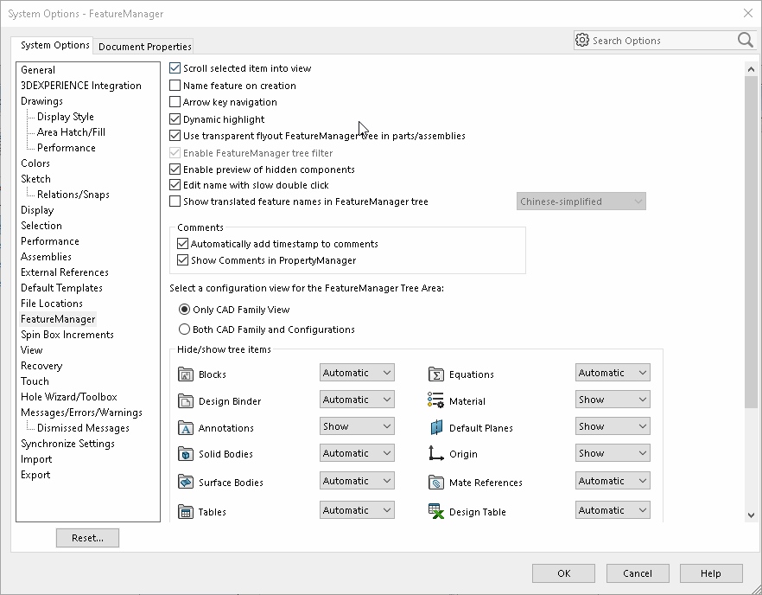The height and width of the screenshot is (595, 762).
Task: Enable Show translated feature names checkbox
Action: (175, 202)
